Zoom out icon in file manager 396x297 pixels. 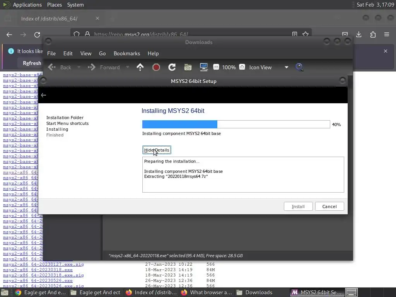tap(216, 67)
